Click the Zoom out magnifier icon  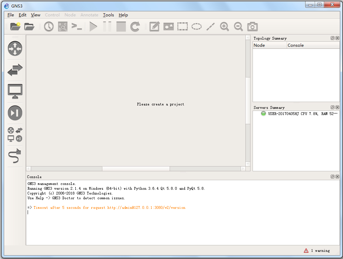[x=239, y=27]
